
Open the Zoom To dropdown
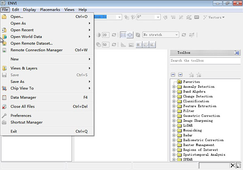(119, 17)
